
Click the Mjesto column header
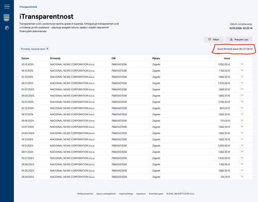156,58
